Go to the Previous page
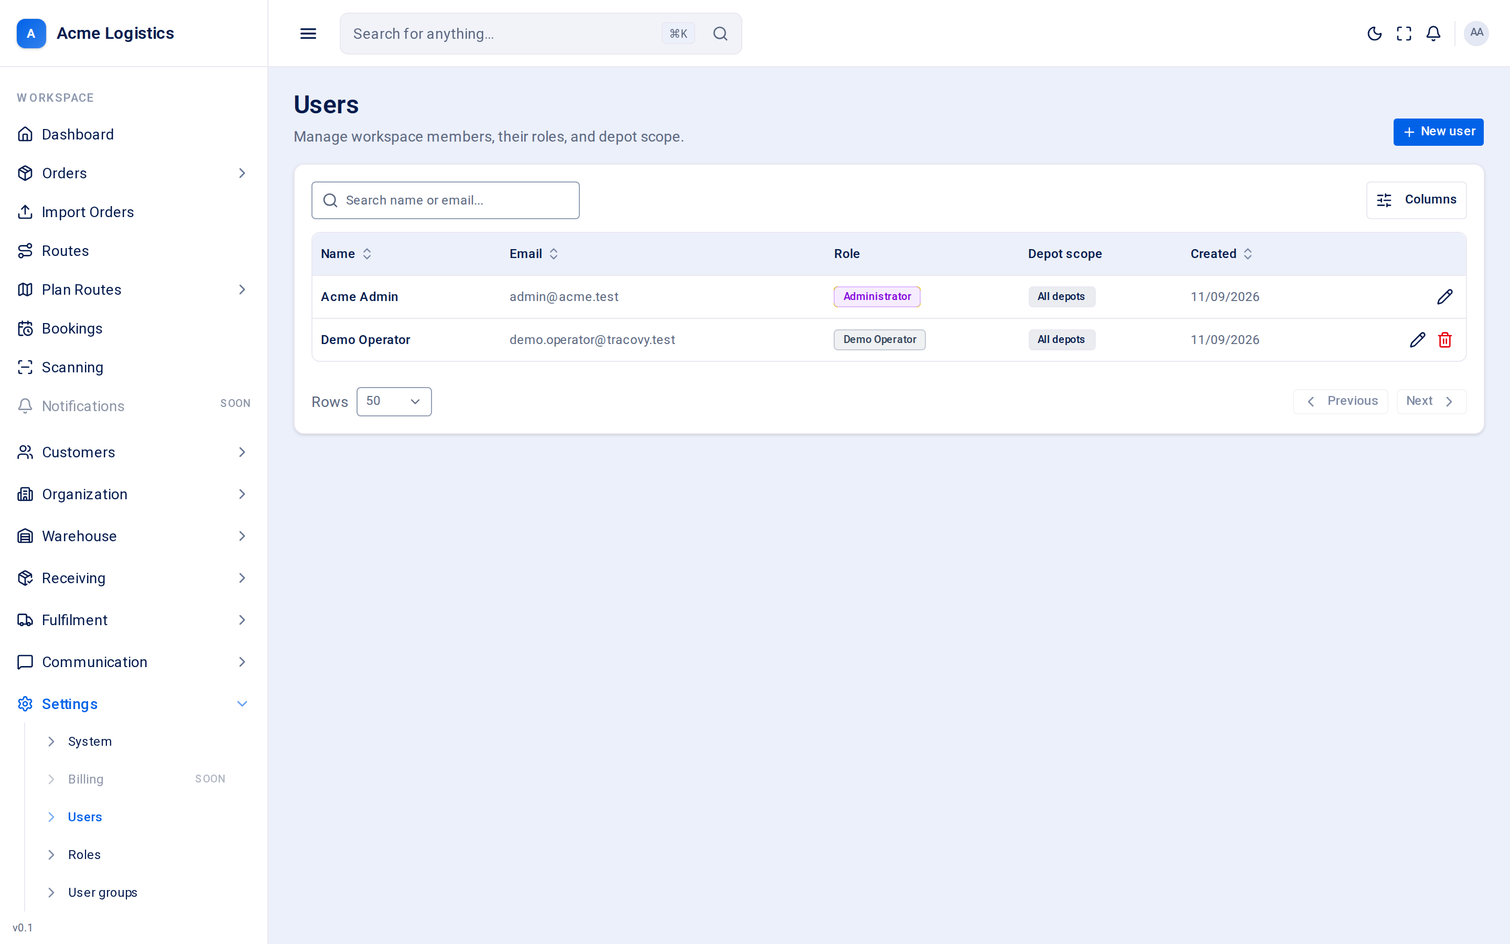Viewport: 1510px width, 944px height. click(1340, 401)
